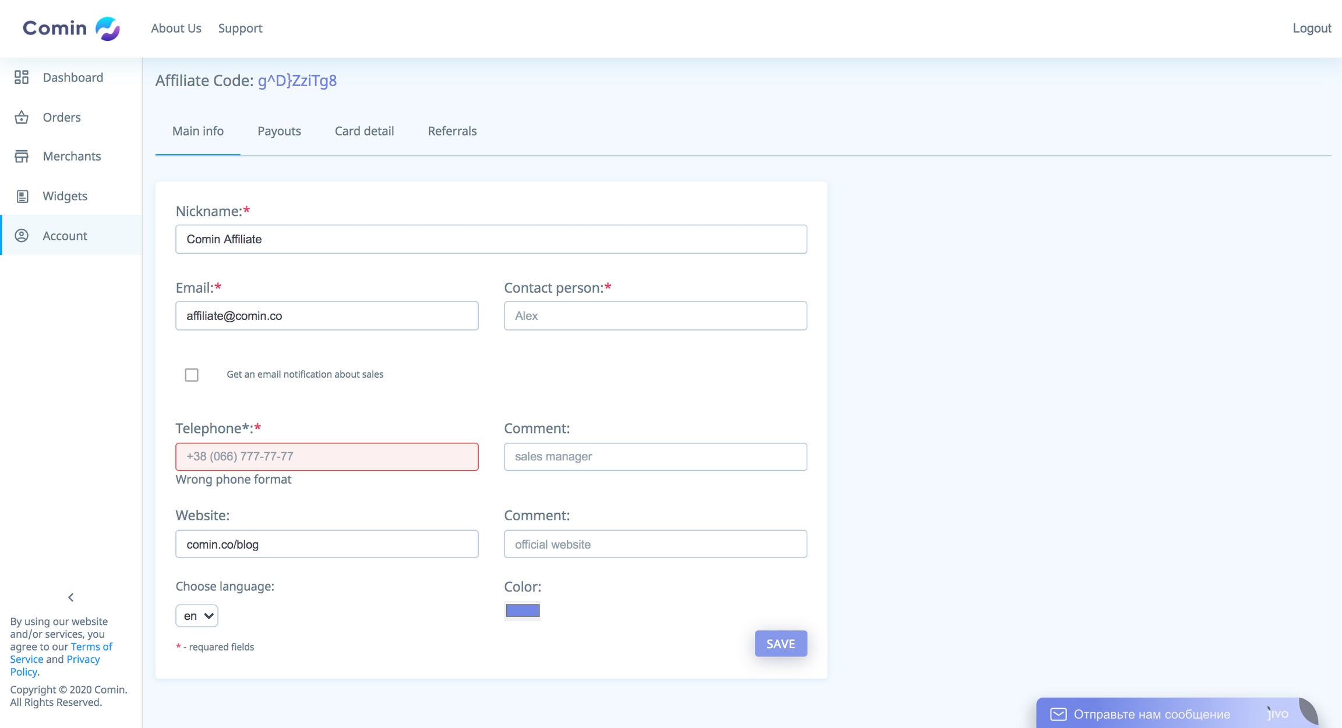Focus the Nickname input field
The height and width of the screenshot is (728, 1342).
pyautogui.click(x=491, y=239)
